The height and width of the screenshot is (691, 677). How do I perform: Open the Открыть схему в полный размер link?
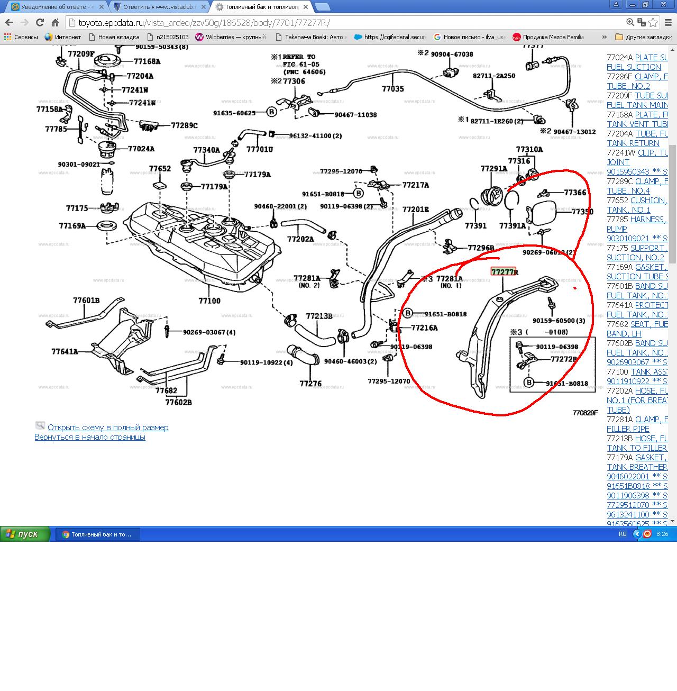(108, 428)
